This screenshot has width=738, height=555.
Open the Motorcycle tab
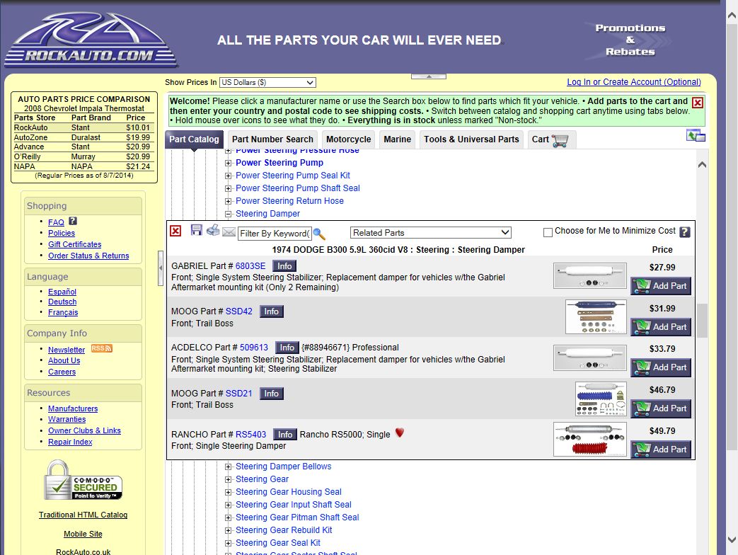[x=348, y=139]
